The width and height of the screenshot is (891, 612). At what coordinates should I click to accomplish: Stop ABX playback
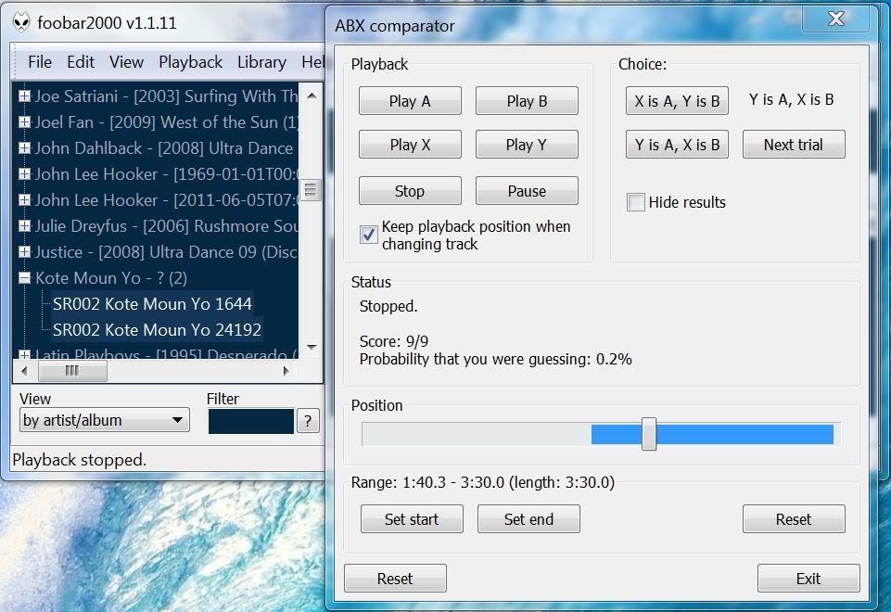(410, 191)
